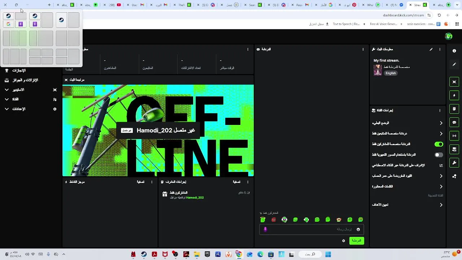Click the info icon in right sidebar
462x260 pixels.
[454, 51]
